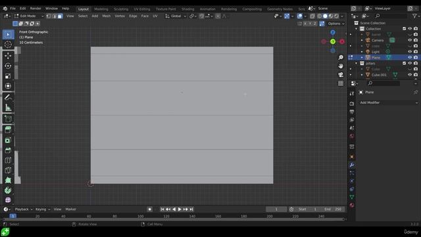Image resolution: width=421 pixels, height=237 pixels.
Task: Toggle Collection exclude checkbox
Action: point(404,28)
